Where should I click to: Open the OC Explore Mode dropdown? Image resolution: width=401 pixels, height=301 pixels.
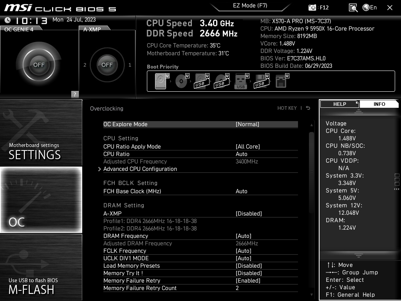pos(247,124)
